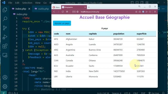Open the Explorer view in VS Code
168x94 pixels.
[x=5, y=10]
